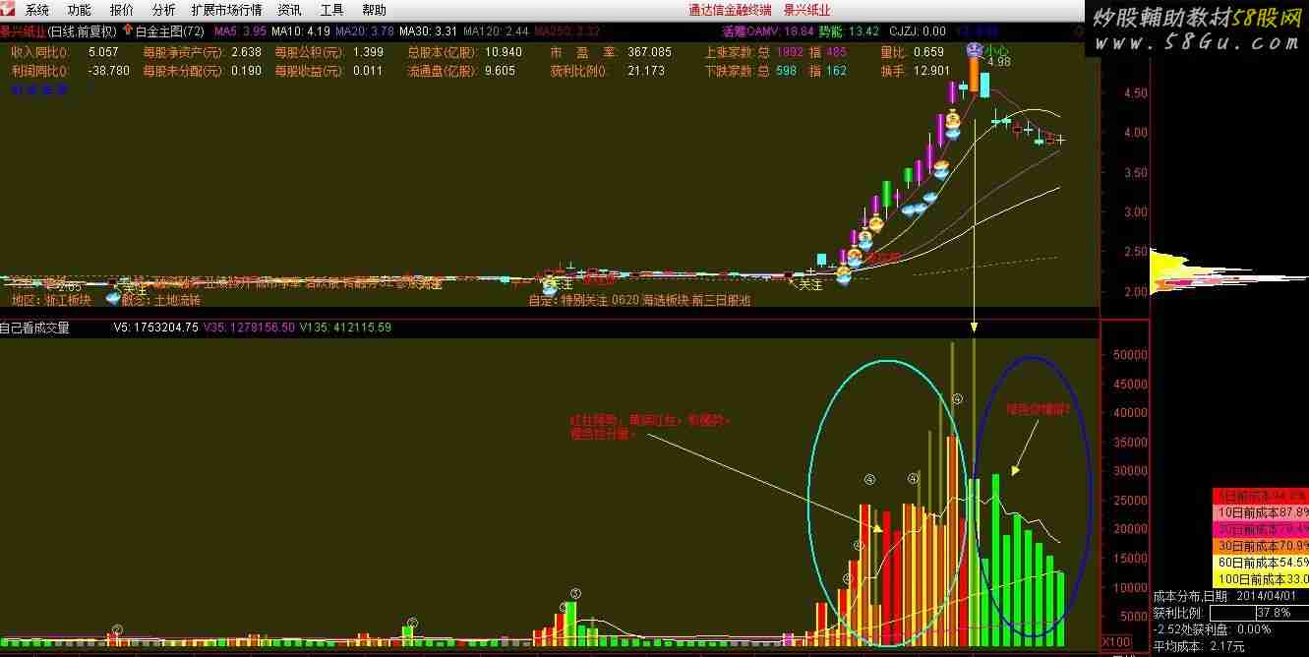The height and width of the screenshot is (657, 1309).
Task: Click the 地区: 浙江板块 label
Action: (x=50, y=300)
